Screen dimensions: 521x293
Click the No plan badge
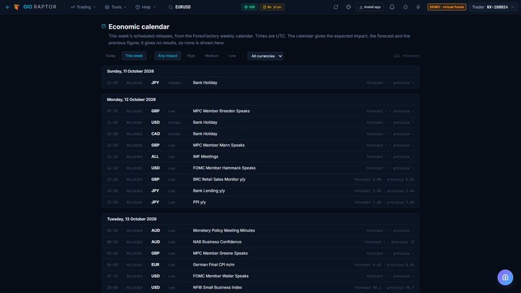tap(272, 7)
